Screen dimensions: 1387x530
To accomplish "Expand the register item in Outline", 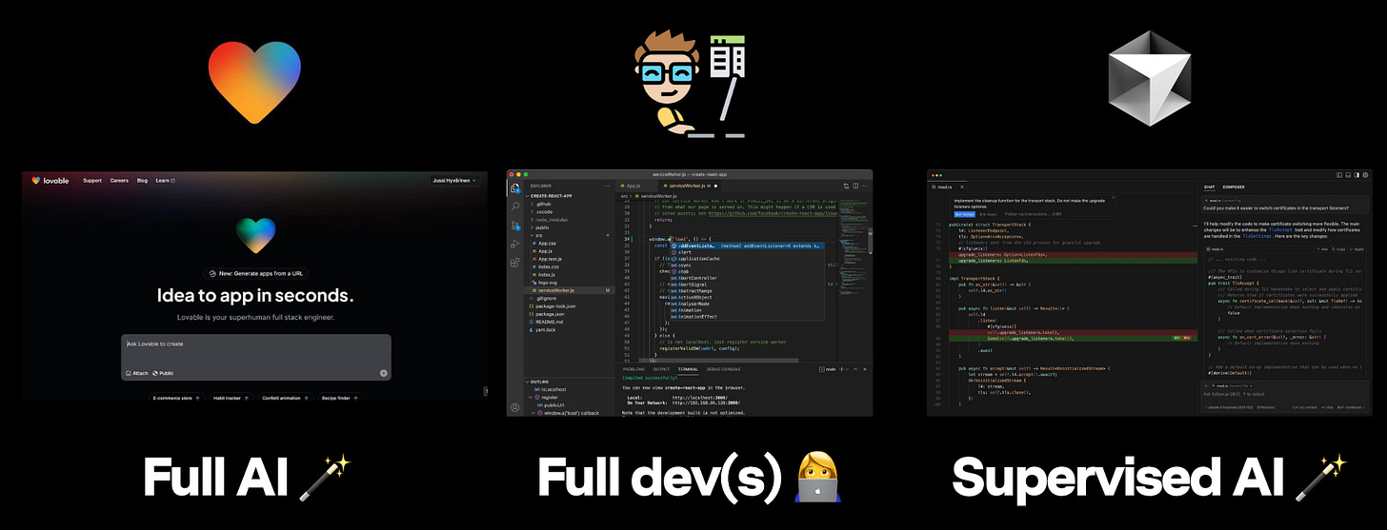I will (544, 397).
